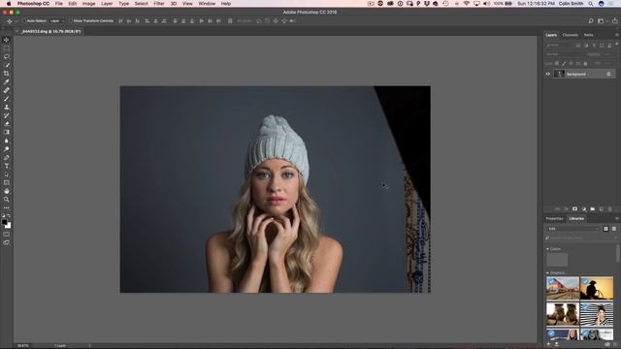621x349 pixels.
Task: Select the Rectangular Marquee tool
Action: tap(7, 48)
